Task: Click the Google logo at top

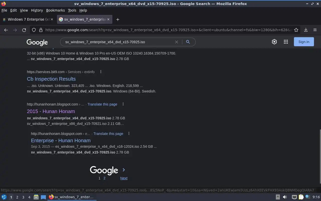Action: (x=37, y=42)
